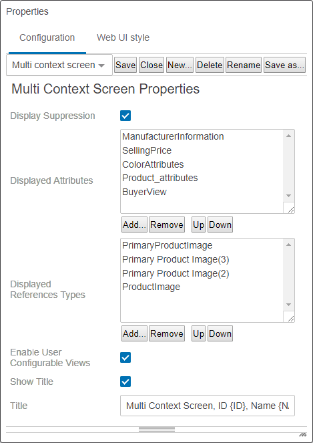Click the Rename button
Image resolution: width=313 pixels, height=443 pixels.
tap(244, 65)
